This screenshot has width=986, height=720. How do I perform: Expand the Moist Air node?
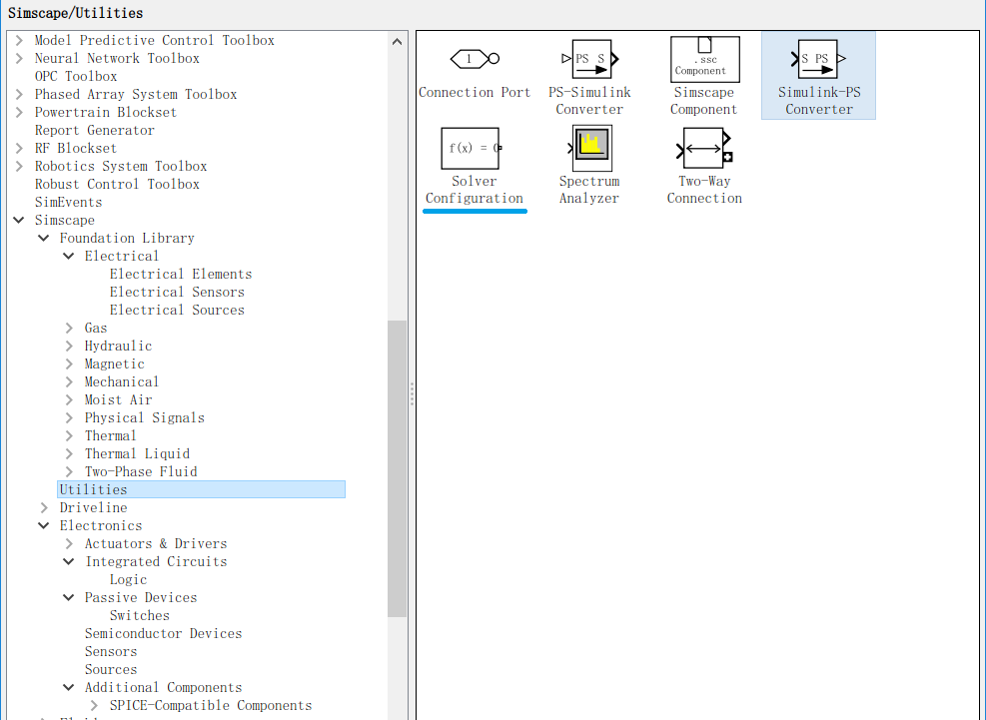tap(69, 399)
